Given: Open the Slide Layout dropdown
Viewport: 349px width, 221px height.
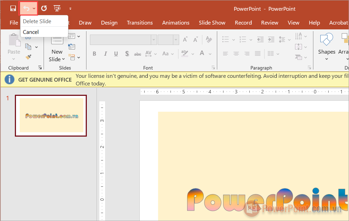Looking at the screenshot, I should (74, 36).
